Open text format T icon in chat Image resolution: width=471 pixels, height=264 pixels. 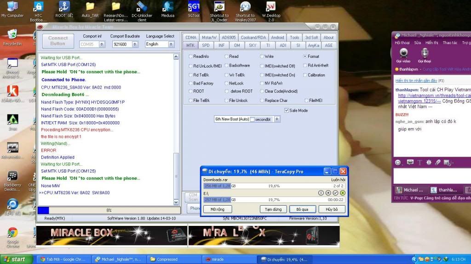[x=419, y=162]
